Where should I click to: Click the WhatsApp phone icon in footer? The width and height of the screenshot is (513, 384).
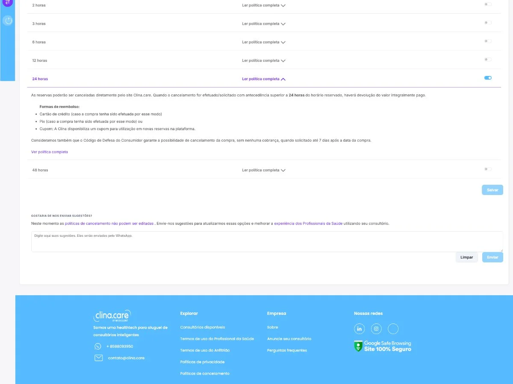click(98, 346)
